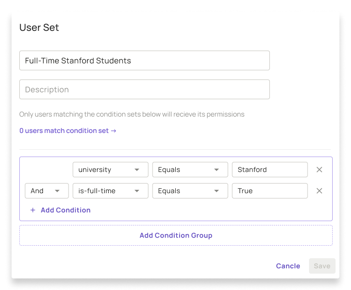Screen dimensions: 351x290
Task: Click the User Set heading
Action: (x=39, y=27)
